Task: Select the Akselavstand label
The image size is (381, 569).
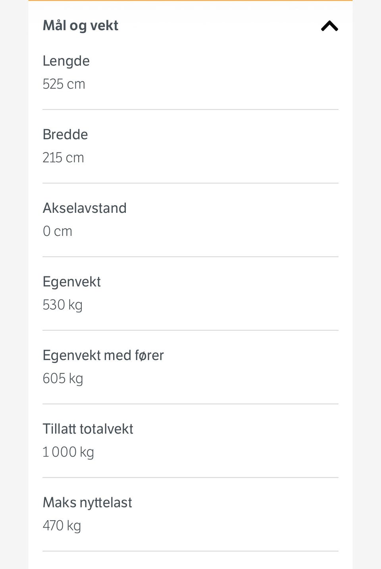Action: (x=85, y=208)
